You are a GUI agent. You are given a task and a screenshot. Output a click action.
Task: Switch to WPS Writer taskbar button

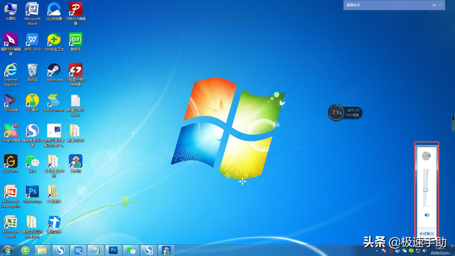coord(78,250)
